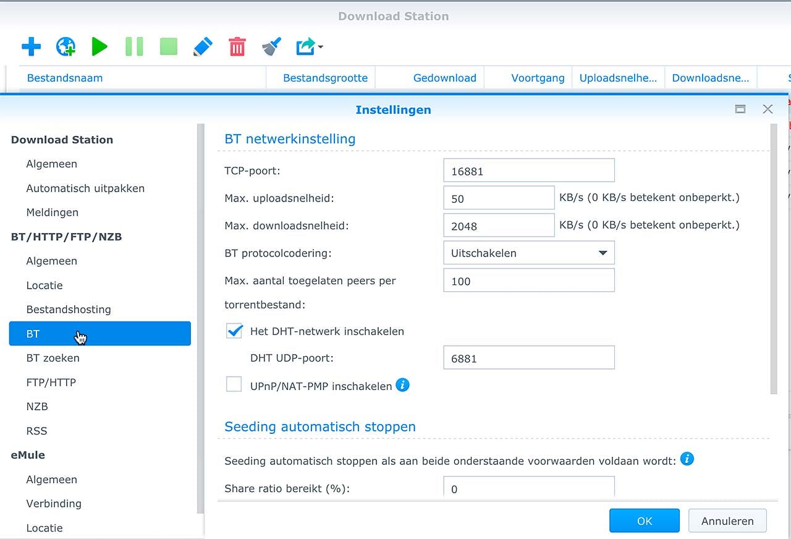Delete a task using the trash icon
Image resolution: width=791 pixels, height=539 pixels.
point(237,46)
